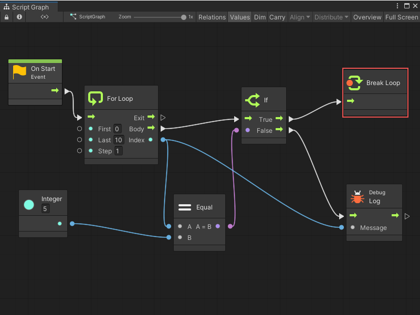
Task: Click the Break Loop node icon
Action: [x=355, y=82]
